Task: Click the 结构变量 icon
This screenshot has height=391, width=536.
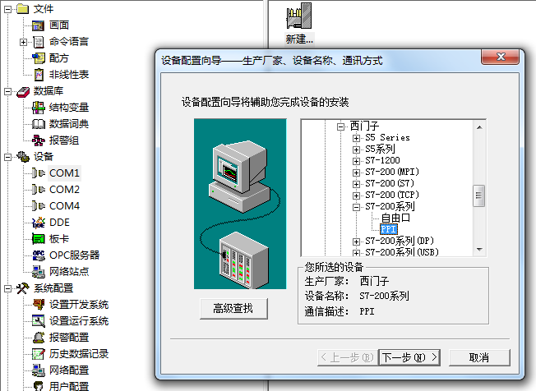Action: pyautogui.click(x=39, y=108)
